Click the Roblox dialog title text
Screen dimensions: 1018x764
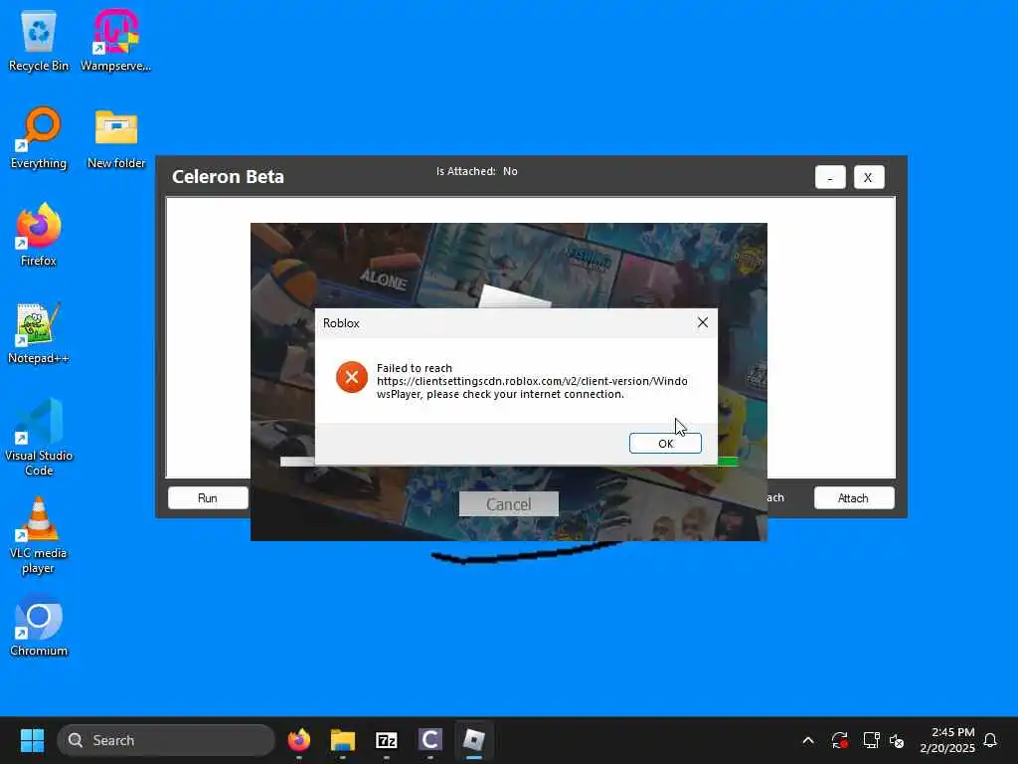tap(341, 323)
